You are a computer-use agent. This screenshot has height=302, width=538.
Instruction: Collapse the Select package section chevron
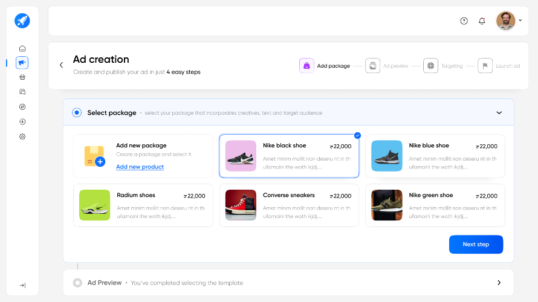pos(499,113)
